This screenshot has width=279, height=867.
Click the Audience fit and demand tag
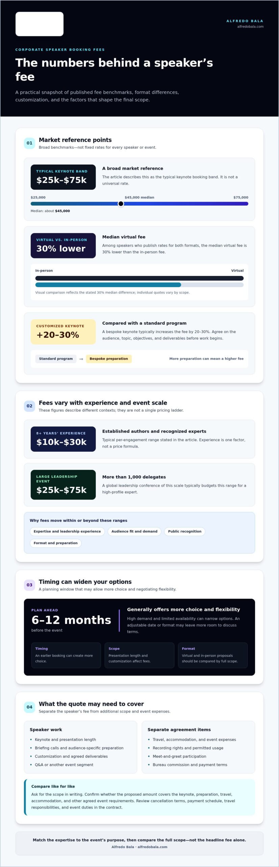click(134, 531)
